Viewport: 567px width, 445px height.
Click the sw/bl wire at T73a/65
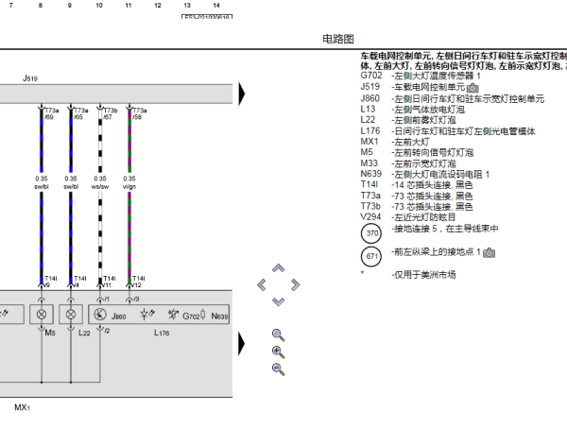71,140
